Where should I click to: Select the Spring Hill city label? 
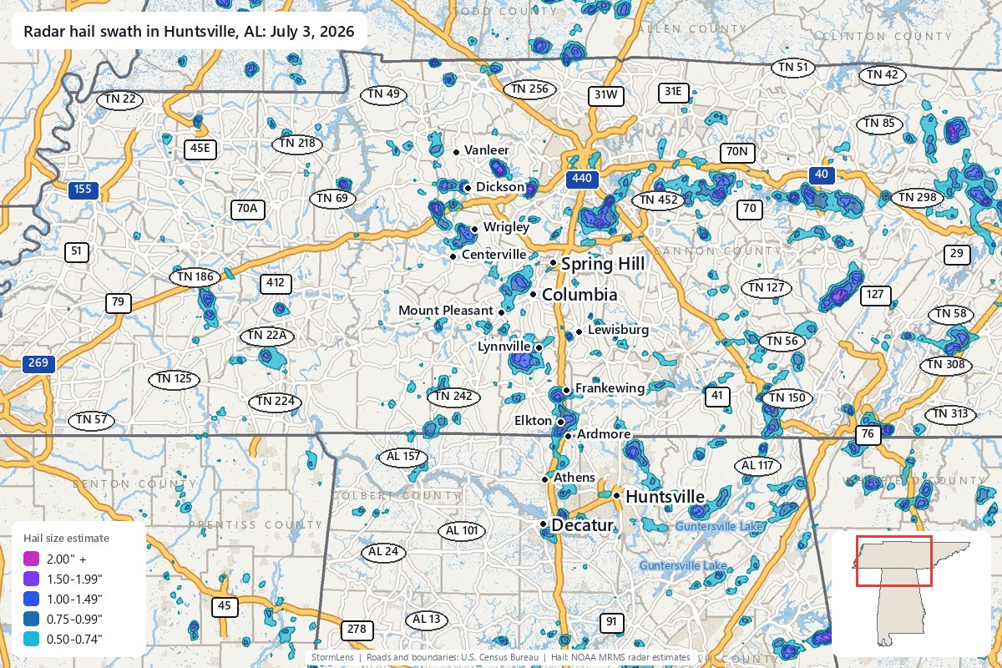coord(603,264)
